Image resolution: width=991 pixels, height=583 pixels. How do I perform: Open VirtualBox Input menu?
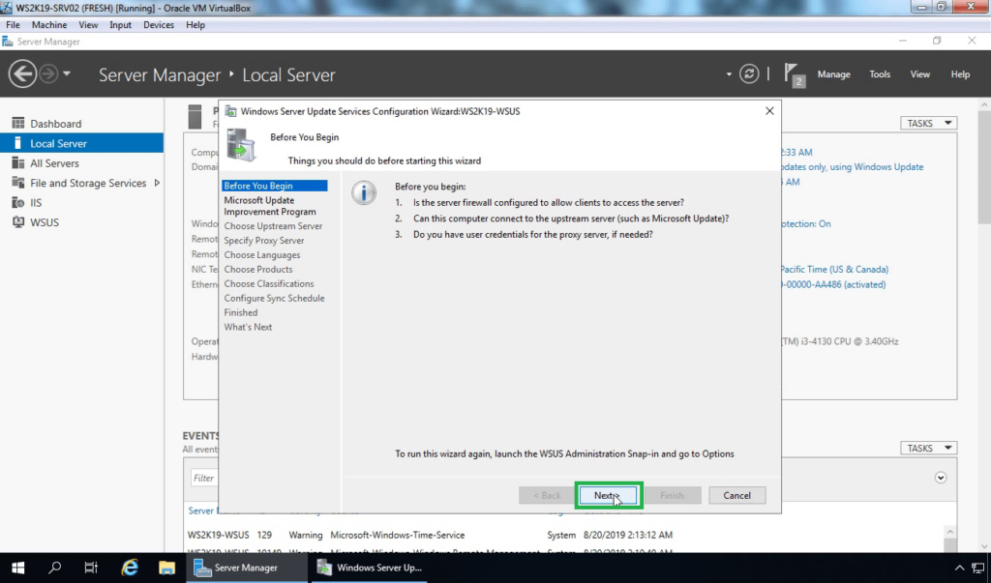120,24
